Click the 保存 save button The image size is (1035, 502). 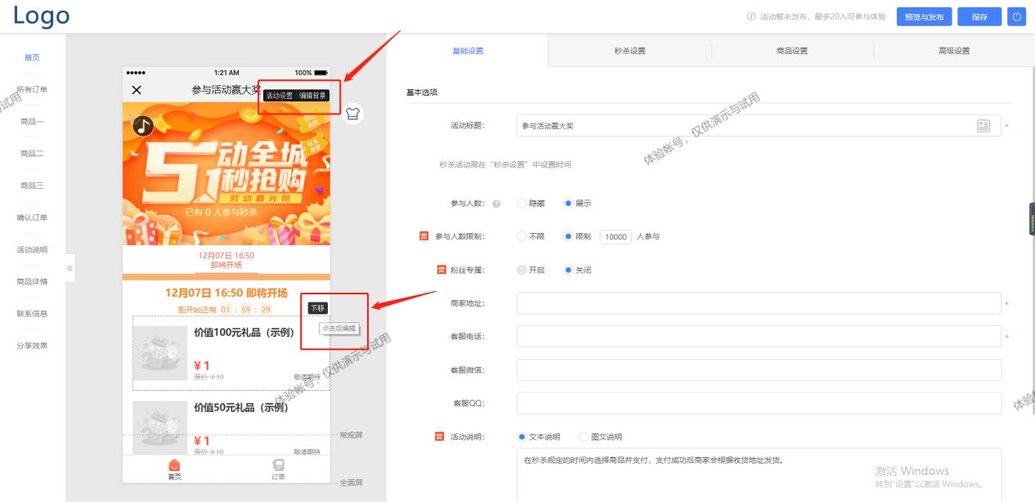pos(979,16)
